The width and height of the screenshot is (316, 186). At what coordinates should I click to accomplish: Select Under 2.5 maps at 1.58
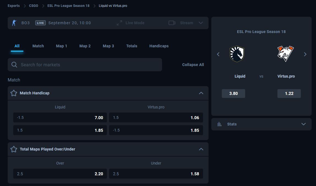point(156,174)
